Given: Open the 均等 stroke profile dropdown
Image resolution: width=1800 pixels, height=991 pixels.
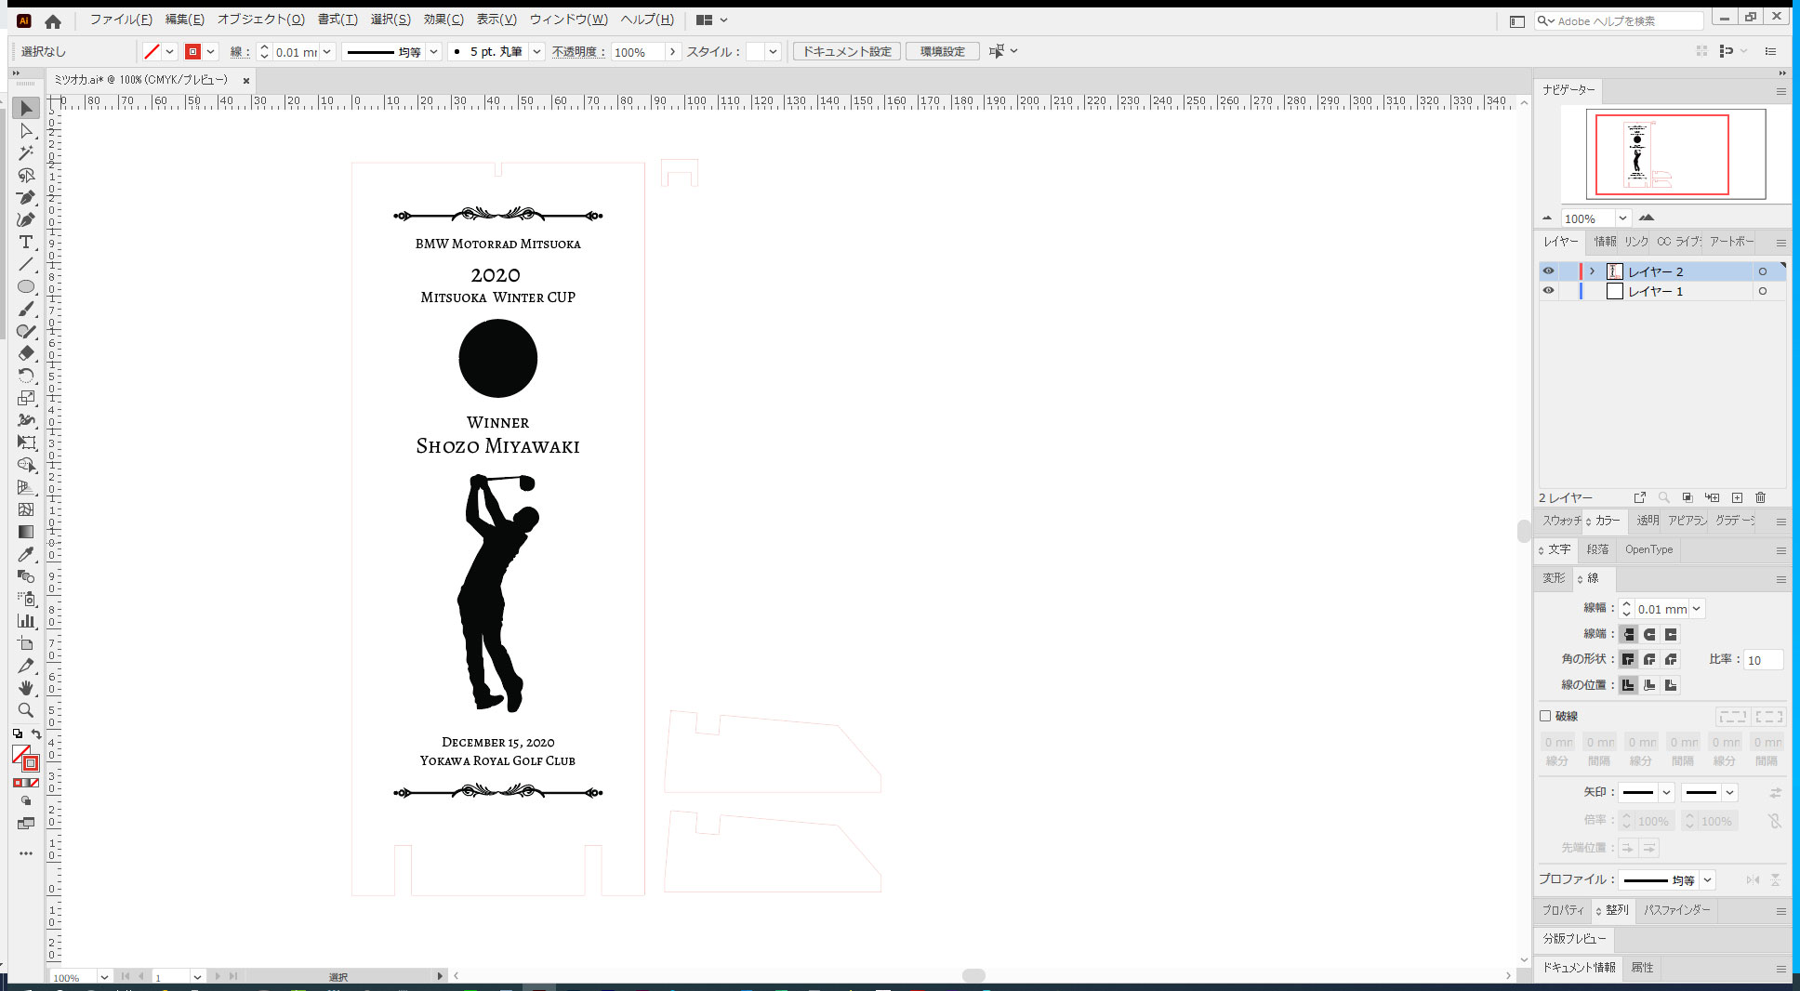Looking at the screenshot, I should [x=433, y=52].
